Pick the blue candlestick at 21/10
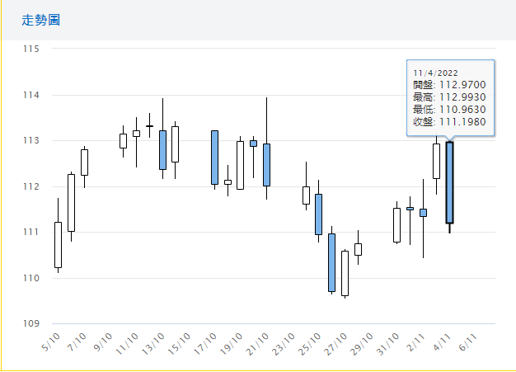 pyautogui.click(x=266, y=164)
